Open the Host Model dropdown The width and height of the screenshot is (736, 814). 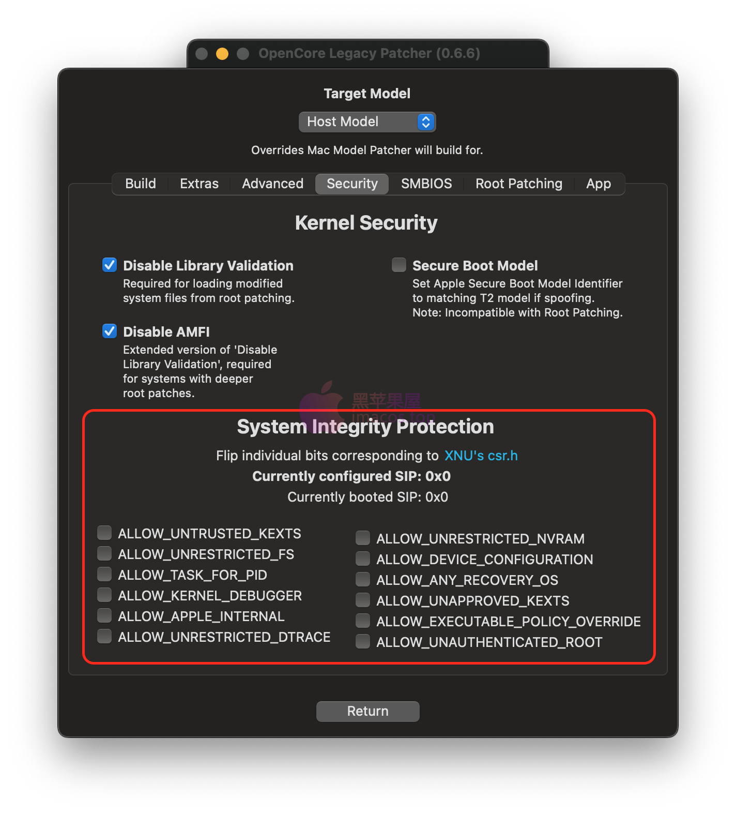367,122
